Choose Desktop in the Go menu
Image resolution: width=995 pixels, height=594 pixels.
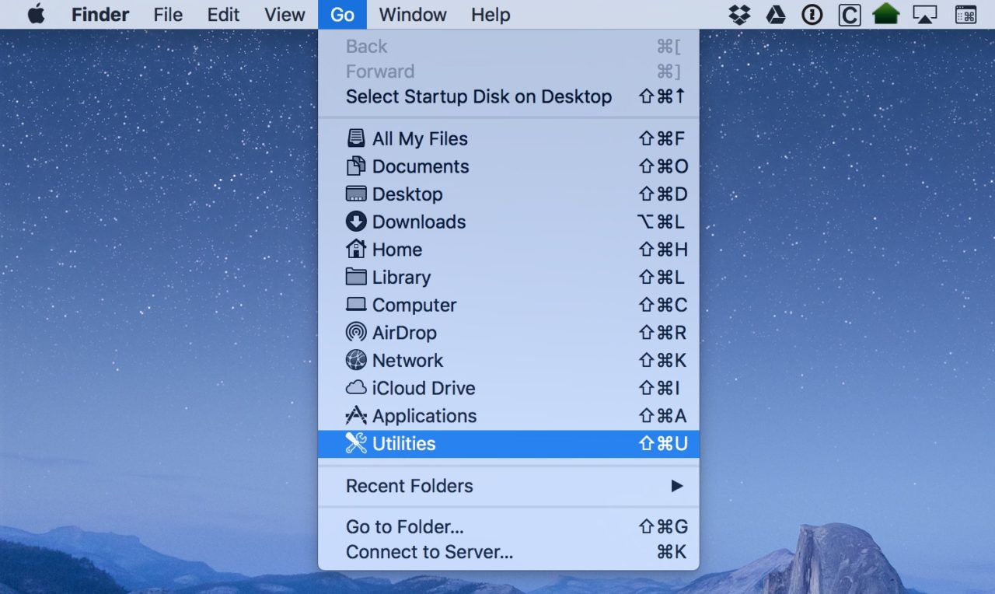click(x=508, y=194)
